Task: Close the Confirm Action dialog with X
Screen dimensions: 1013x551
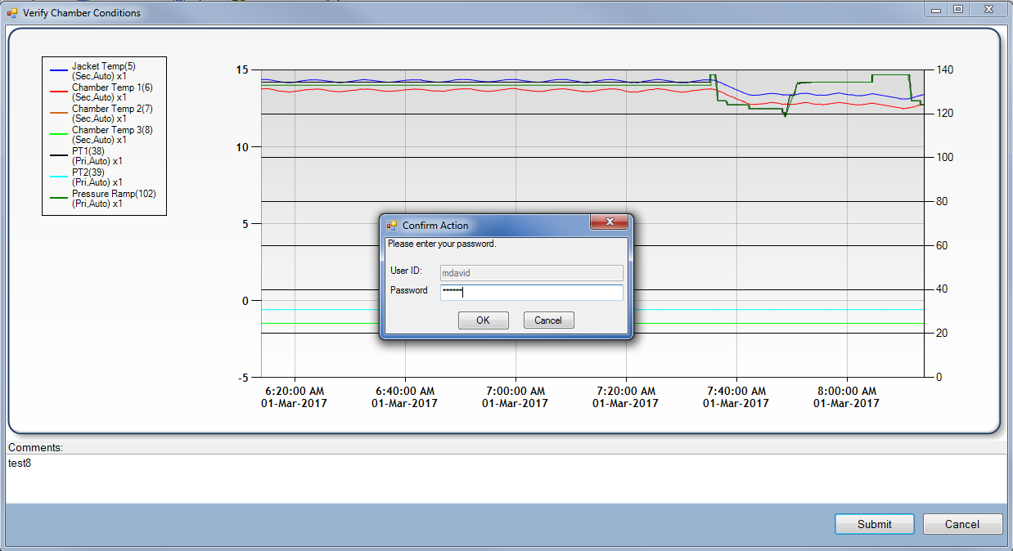Action: point(610,222)
